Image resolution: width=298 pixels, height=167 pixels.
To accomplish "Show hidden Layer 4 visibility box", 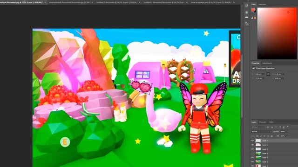I will pyautogui.click(x=252, y=154).
